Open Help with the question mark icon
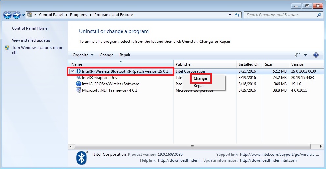326x169 pixels. tap(316, 55)
